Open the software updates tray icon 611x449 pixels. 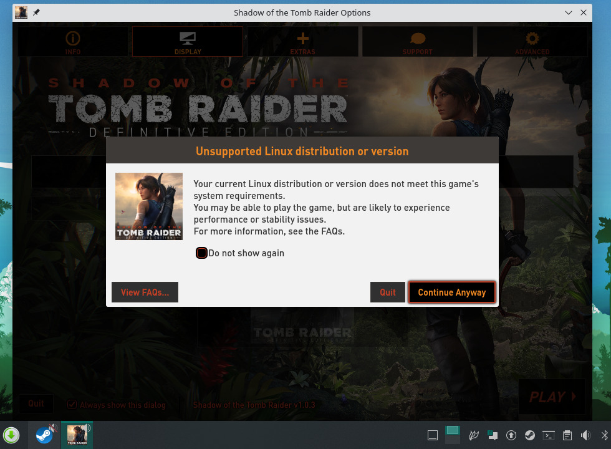click(511, 435)
